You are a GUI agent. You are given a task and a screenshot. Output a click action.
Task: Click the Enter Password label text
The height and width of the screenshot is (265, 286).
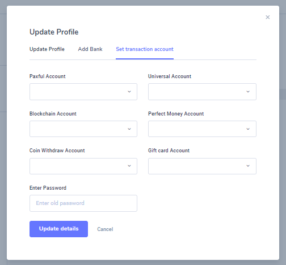pyautogui.click(x=48, y=188)
